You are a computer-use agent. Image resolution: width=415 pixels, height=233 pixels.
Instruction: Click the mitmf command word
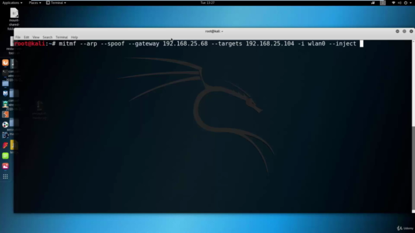click(67, 43)
